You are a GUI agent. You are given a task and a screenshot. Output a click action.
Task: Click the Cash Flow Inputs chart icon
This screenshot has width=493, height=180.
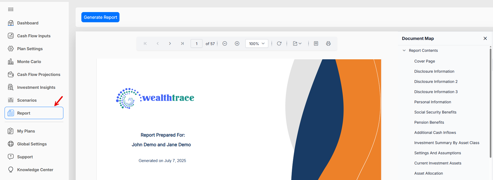(x=11, y=36)
